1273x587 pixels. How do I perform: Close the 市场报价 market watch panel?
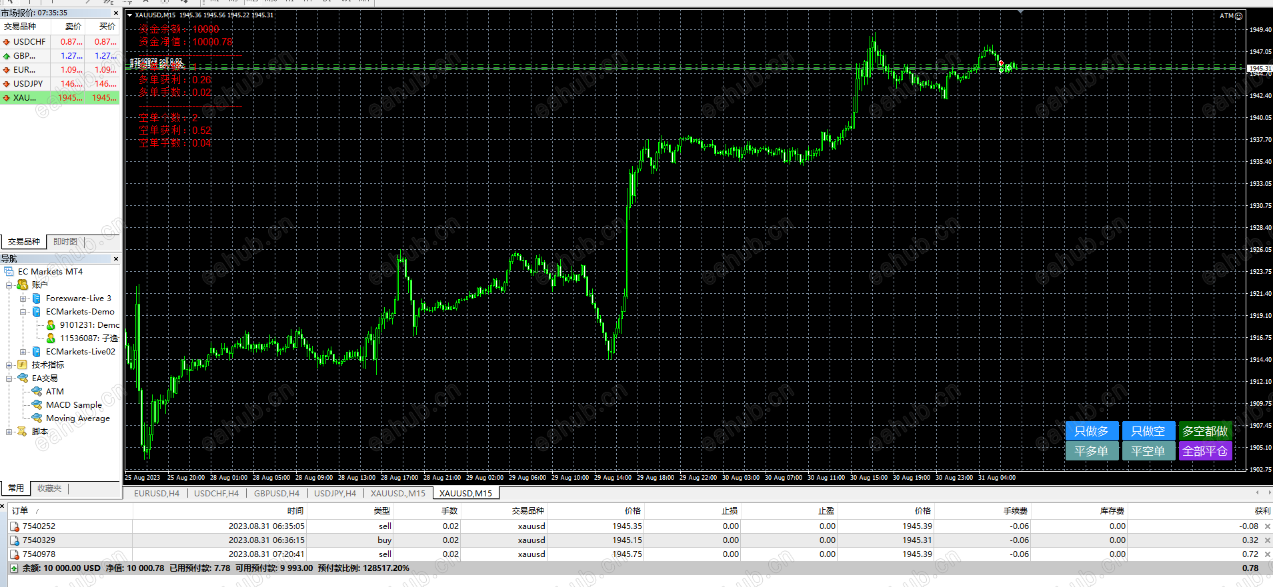pyautogui.click(x=116, y=13)
